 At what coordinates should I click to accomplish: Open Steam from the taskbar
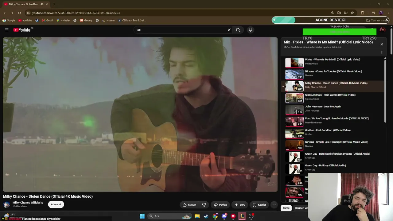(x=206, y=216)
